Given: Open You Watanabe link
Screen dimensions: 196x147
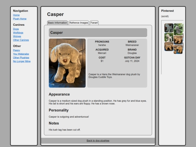Looking at the screenshot, I should tap(21, 54).
